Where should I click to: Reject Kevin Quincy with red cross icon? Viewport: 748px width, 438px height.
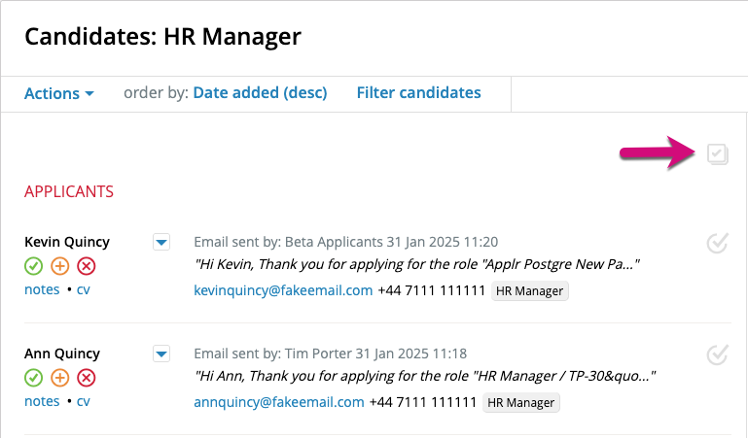point(87,266)
